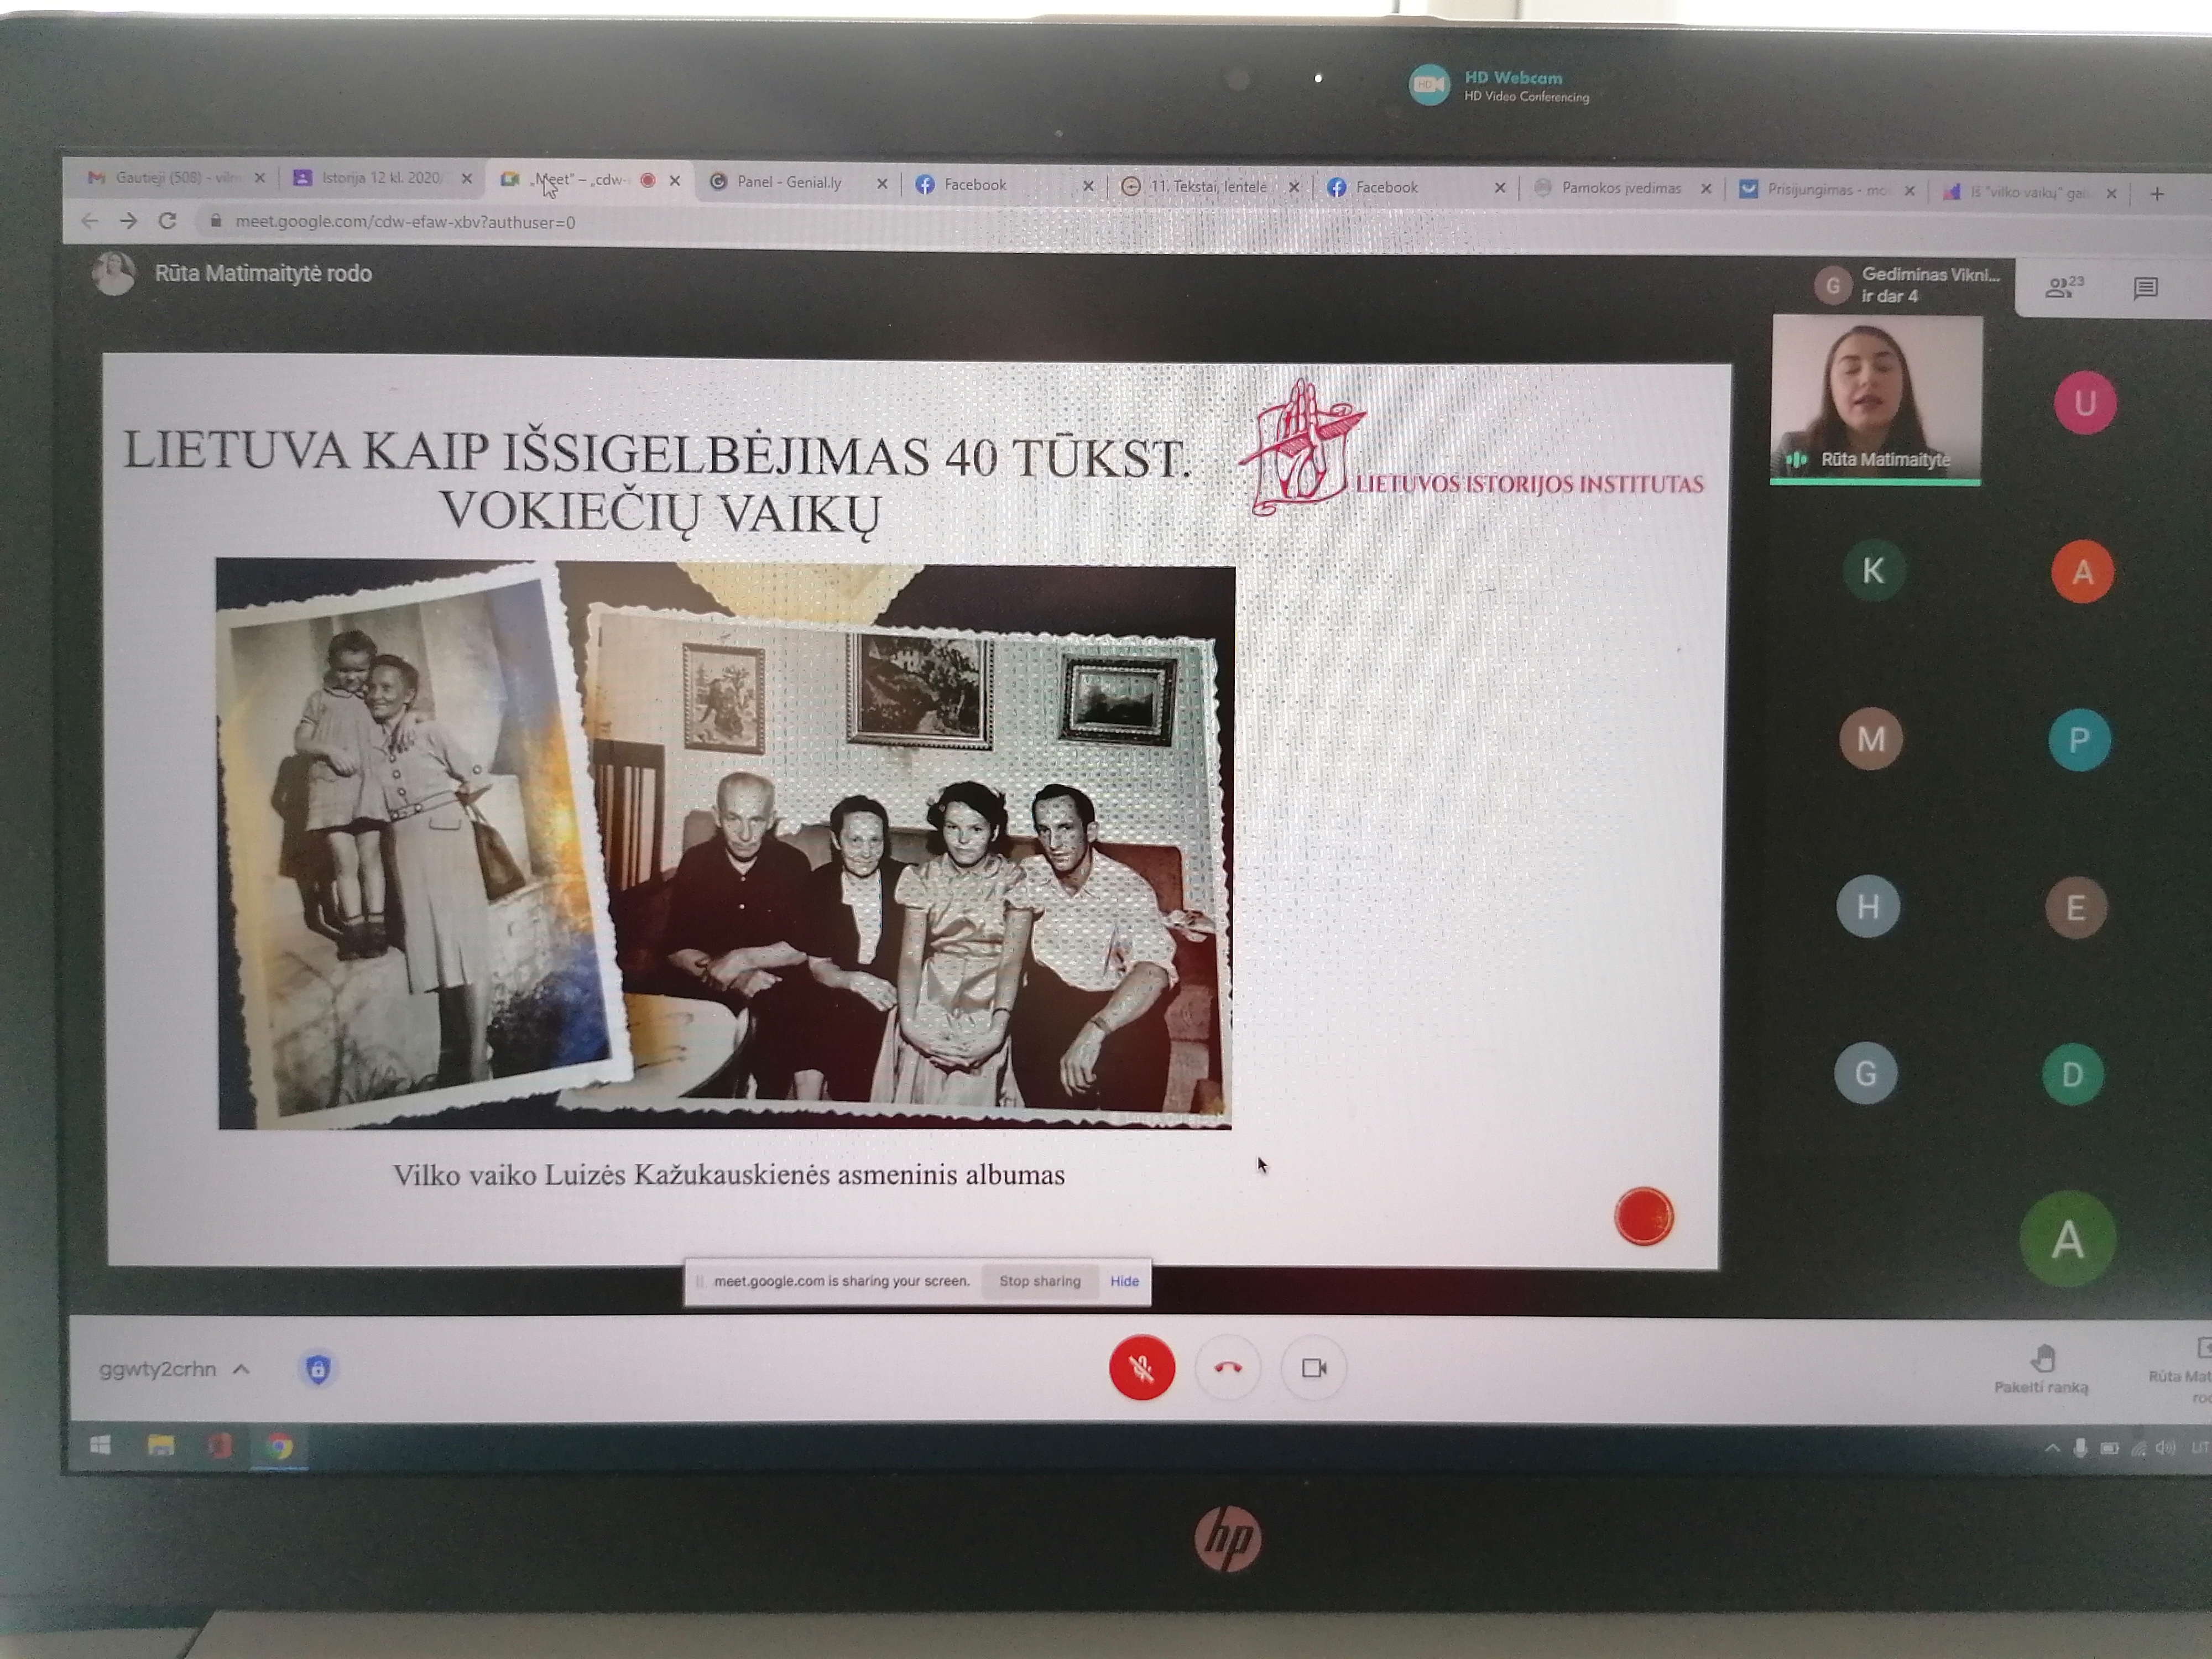Click Stop sharing button
The height and width of the screenshot is (1659, 2212).
pyautogui.click(x=1039, y=1281)
